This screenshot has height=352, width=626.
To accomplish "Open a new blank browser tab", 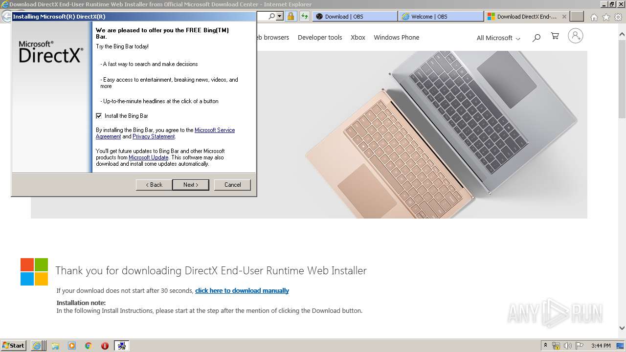I will pos(577,16).
